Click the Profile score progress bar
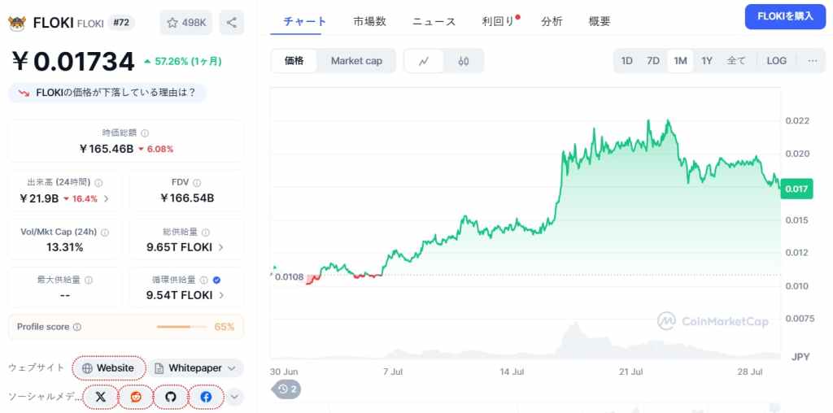Image resolution: width=833 pixels, height=413 pixels. pos(181,327)
